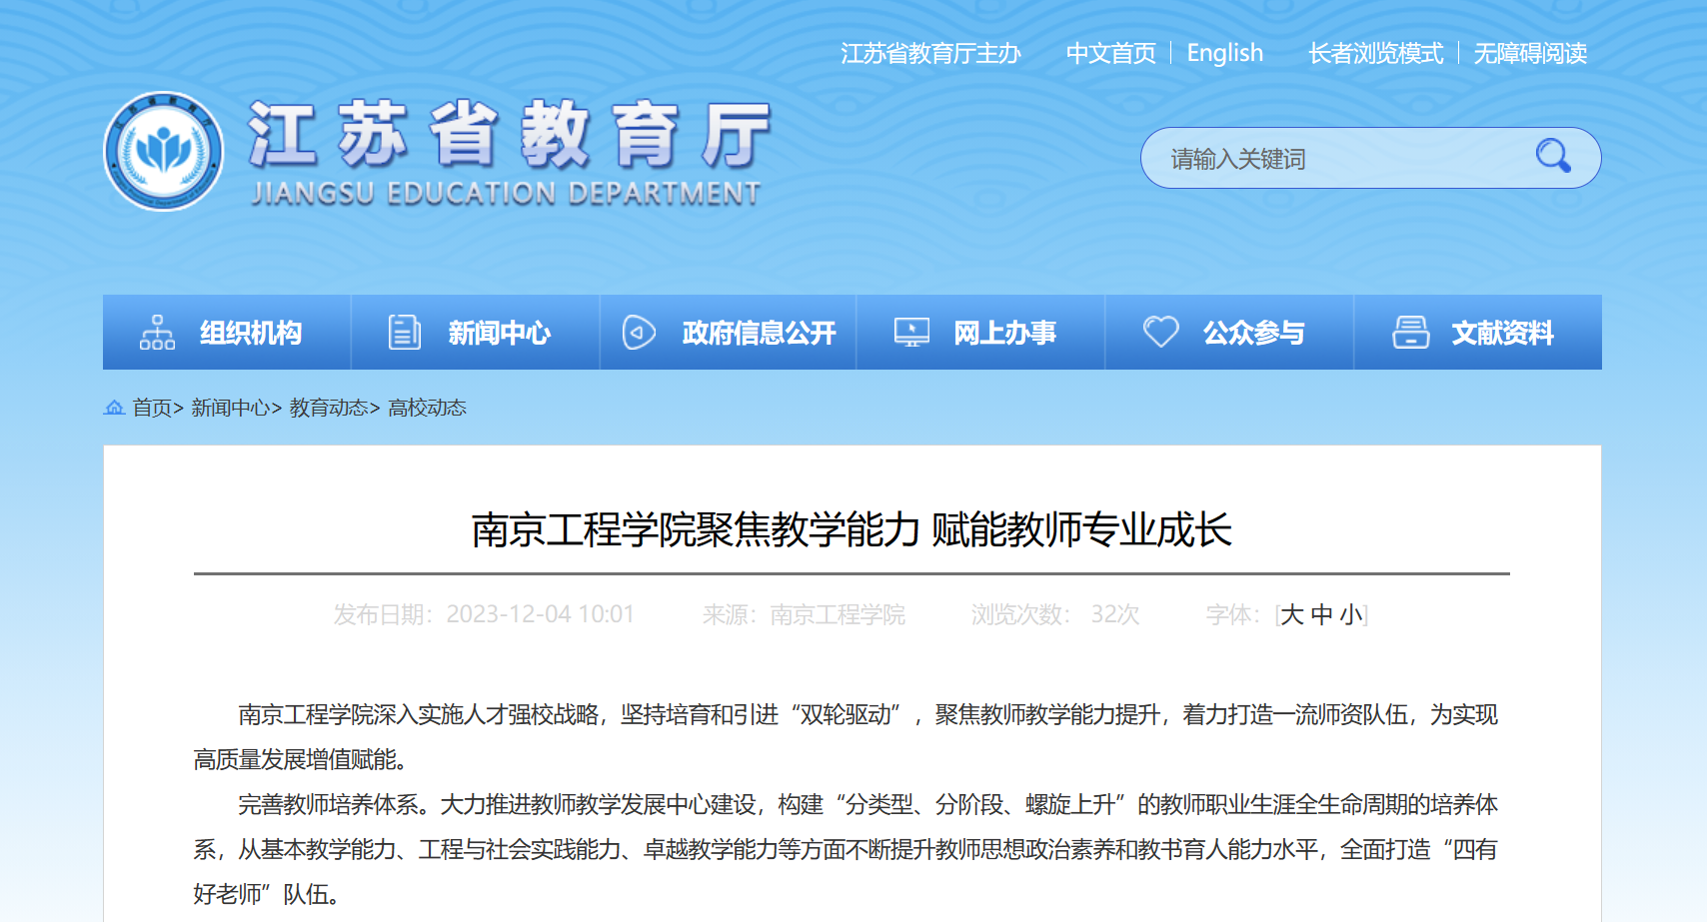Viewport: 1707px width, 922px height.
Task: Open the 文献资料 menu item
Action: [1501, 333]
